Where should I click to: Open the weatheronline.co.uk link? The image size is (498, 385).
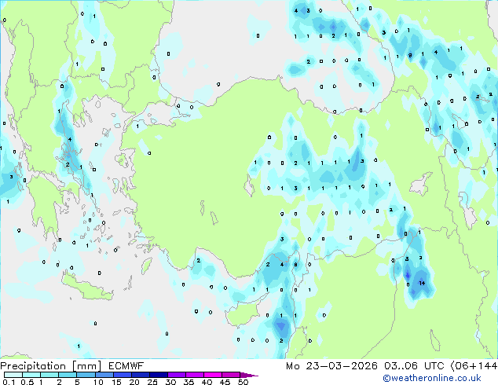pos(431,378)
